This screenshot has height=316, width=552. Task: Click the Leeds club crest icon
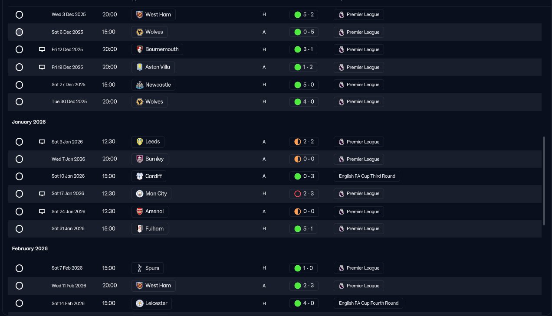click(x=139, y=142)
